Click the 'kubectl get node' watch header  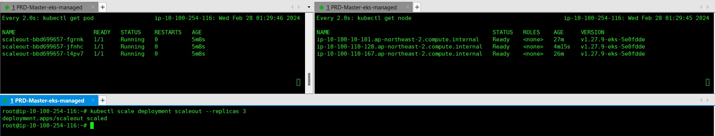coord(364,18)
